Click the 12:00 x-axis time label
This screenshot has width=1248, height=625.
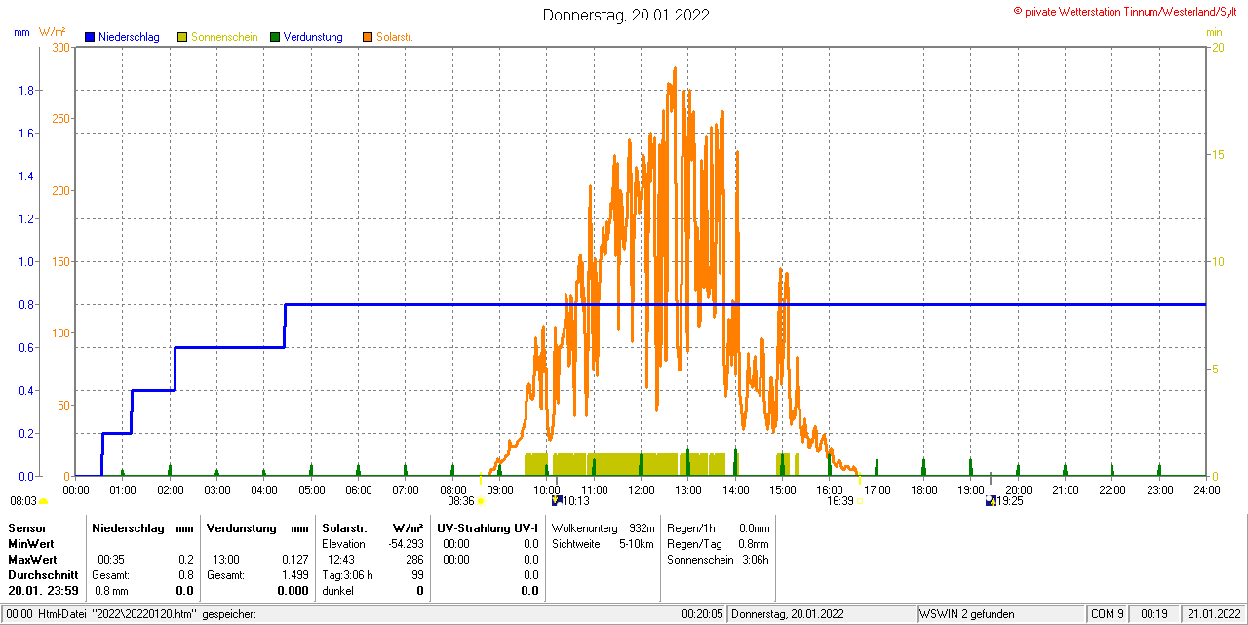click(x=642, y=490)
